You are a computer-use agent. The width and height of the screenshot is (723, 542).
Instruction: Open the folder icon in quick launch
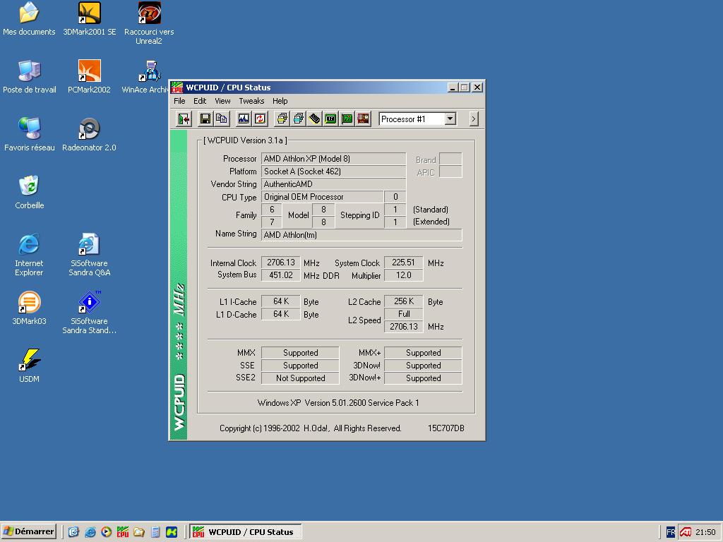pos(139,532)
